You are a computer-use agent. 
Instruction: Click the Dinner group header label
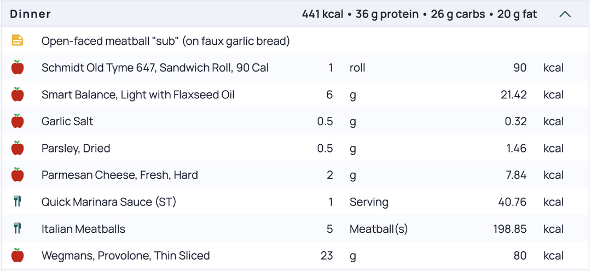(30, 14)
